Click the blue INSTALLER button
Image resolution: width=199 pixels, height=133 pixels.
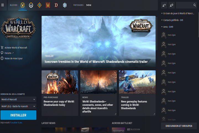point(18,115)
